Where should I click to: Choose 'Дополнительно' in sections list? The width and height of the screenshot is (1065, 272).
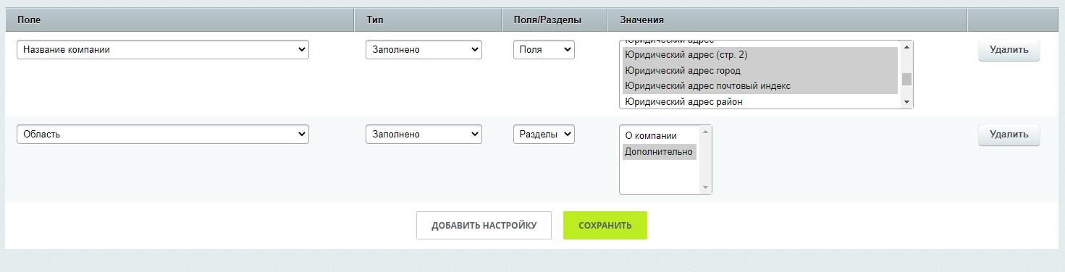coord(659,152)
